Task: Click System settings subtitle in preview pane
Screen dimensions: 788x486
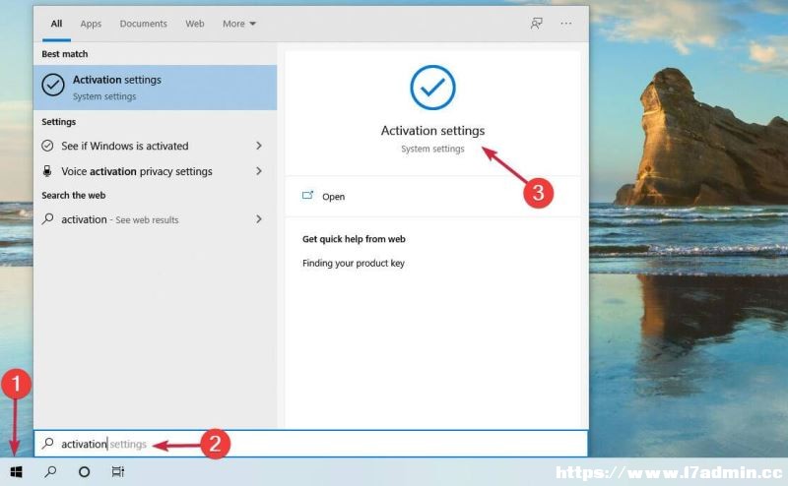Action: [432, 149]
